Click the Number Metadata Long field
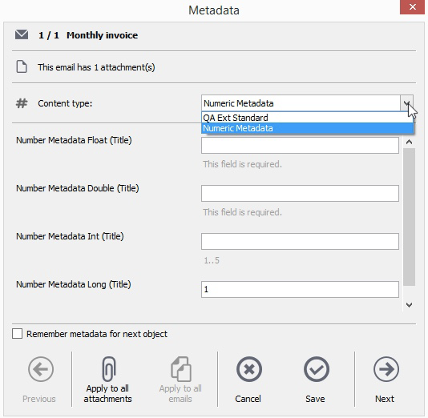 (300, 289)
